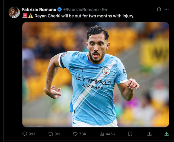174x142 pixels.
Task: Click the Fabrizio Romano display name
Action: (39, 10)
